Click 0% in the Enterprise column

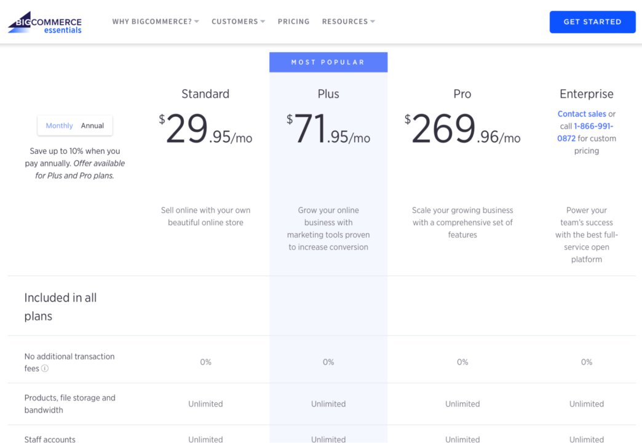(586, 362)
